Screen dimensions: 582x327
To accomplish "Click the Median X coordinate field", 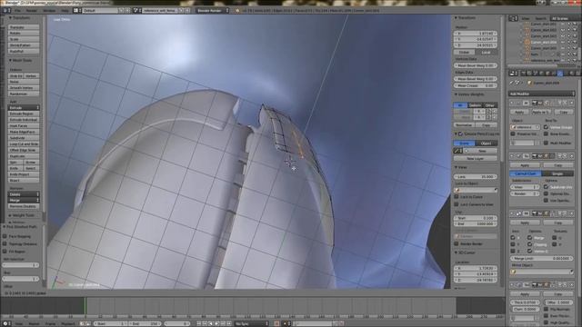I will pyautogui.click(x=476, y=34).
